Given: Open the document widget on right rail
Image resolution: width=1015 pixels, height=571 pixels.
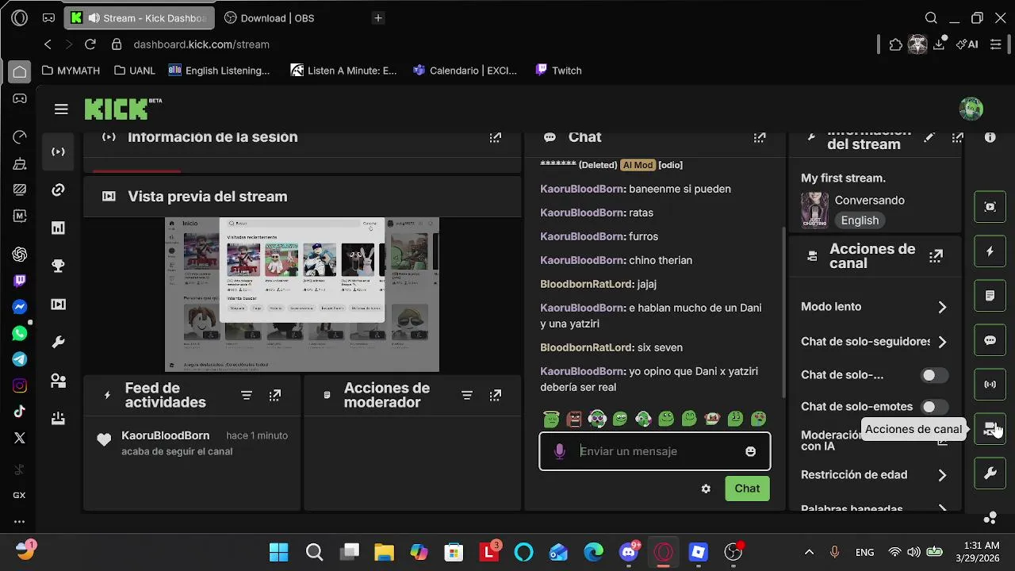Looking at the screenshot, I should 990,296.
